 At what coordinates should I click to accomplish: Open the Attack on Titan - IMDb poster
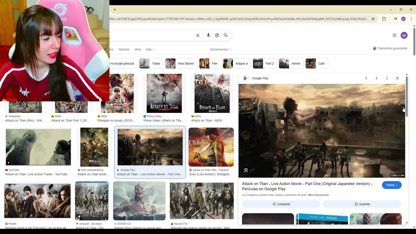tap(212, 93)
